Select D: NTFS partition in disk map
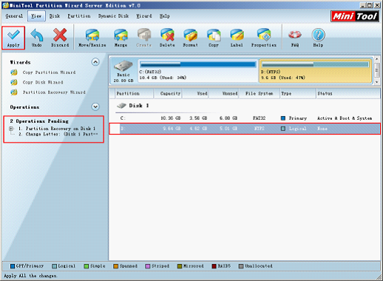Screen dimensions: 383x281 [316, 71]
